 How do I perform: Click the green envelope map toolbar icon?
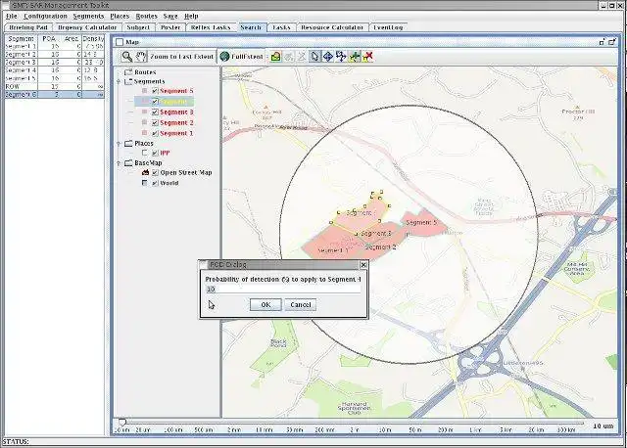pyautogui.click(x=275, y=57)
